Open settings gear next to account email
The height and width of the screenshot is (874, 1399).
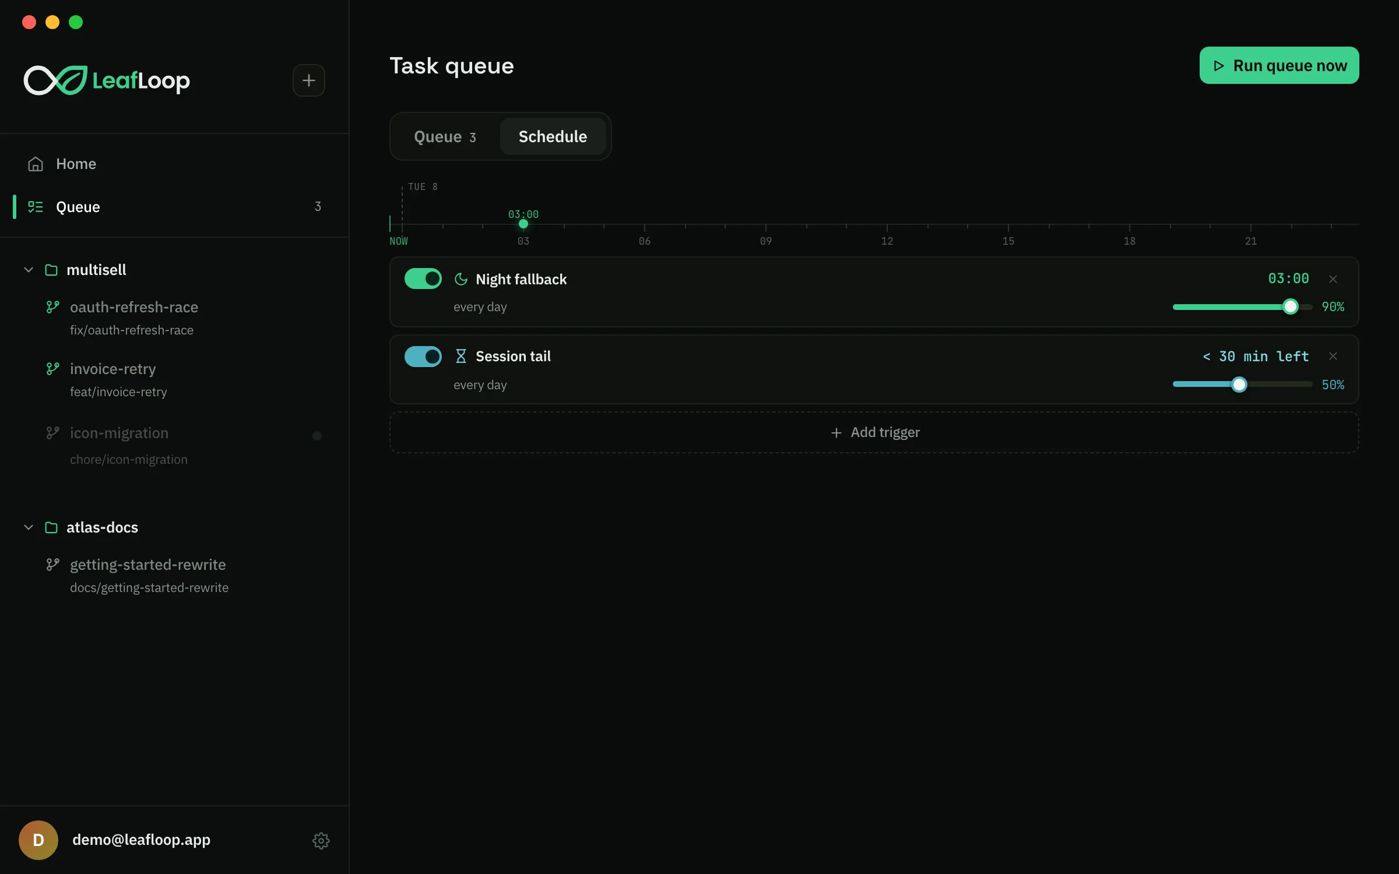(x=321, y=840)
